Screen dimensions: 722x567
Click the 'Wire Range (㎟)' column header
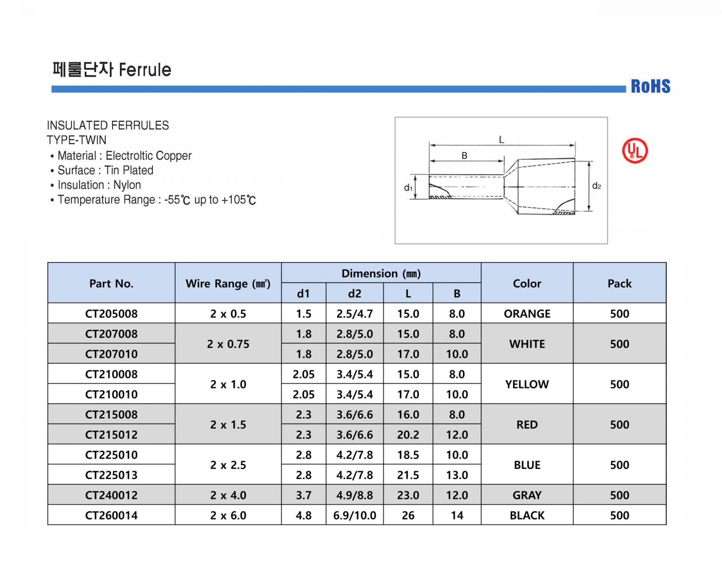(228, 283)
